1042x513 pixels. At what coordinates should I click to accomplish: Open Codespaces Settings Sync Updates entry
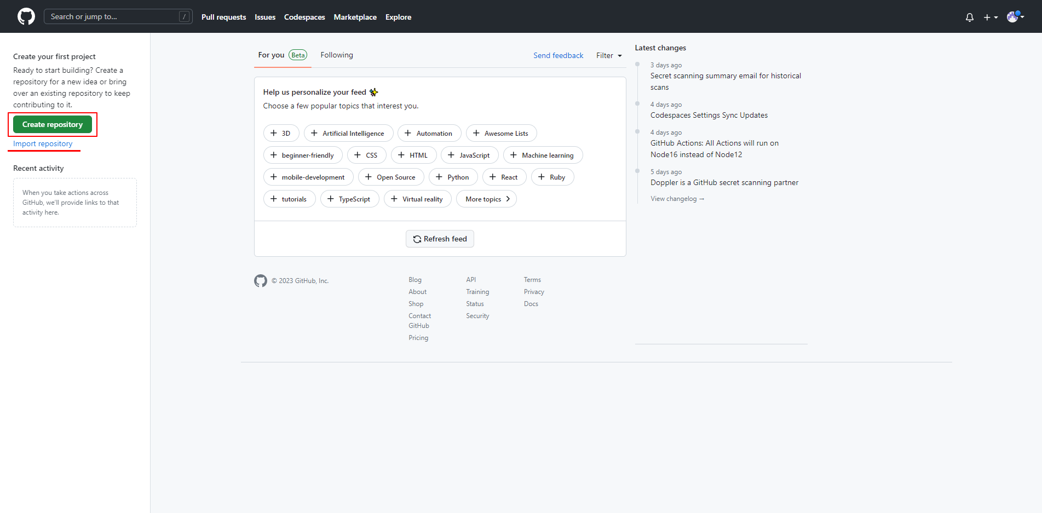pos(709,115)
